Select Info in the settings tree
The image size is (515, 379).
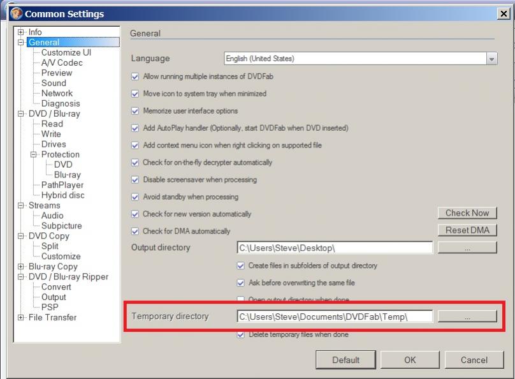tap(35, 32)
